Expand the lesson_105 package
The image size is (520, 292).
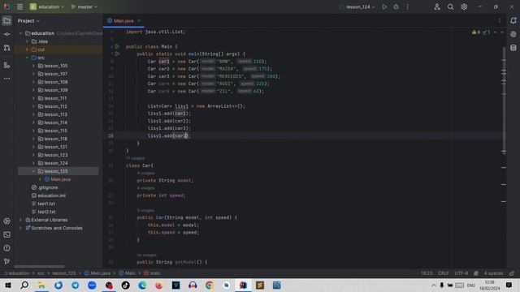coord(33,66)
